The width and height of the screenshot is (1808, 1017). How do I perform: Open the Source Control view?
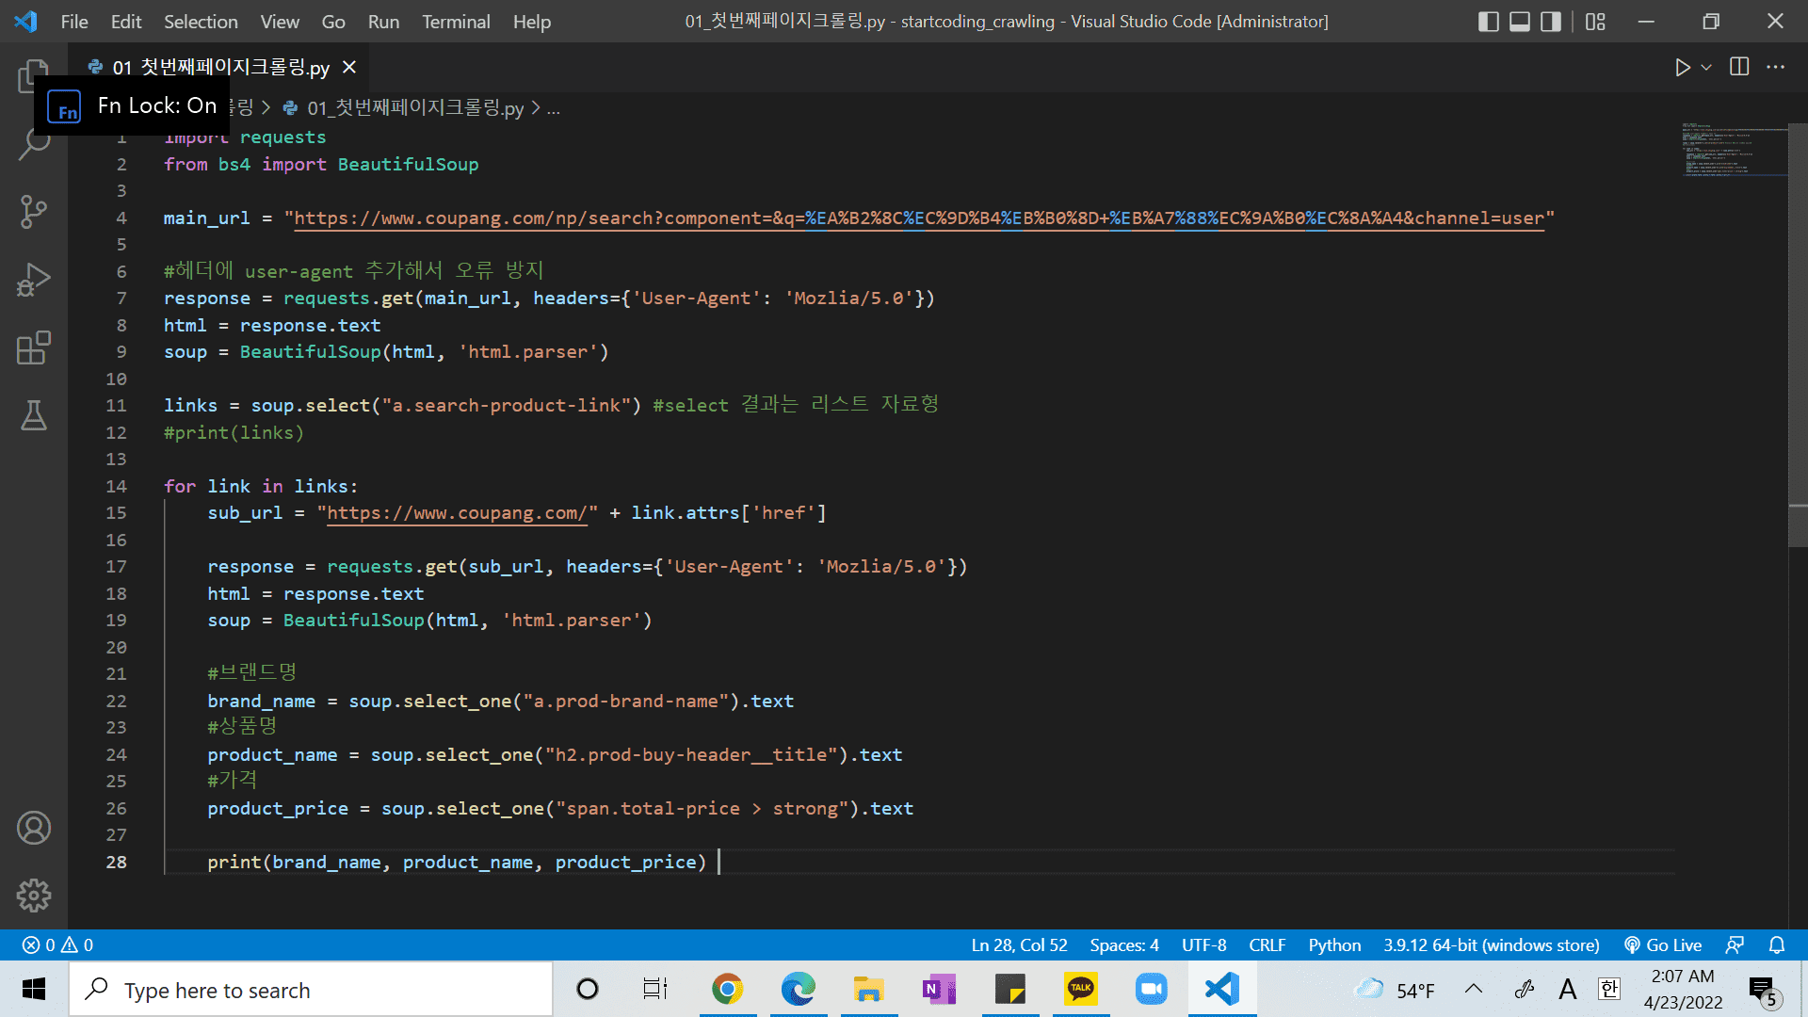pos(34,212)
